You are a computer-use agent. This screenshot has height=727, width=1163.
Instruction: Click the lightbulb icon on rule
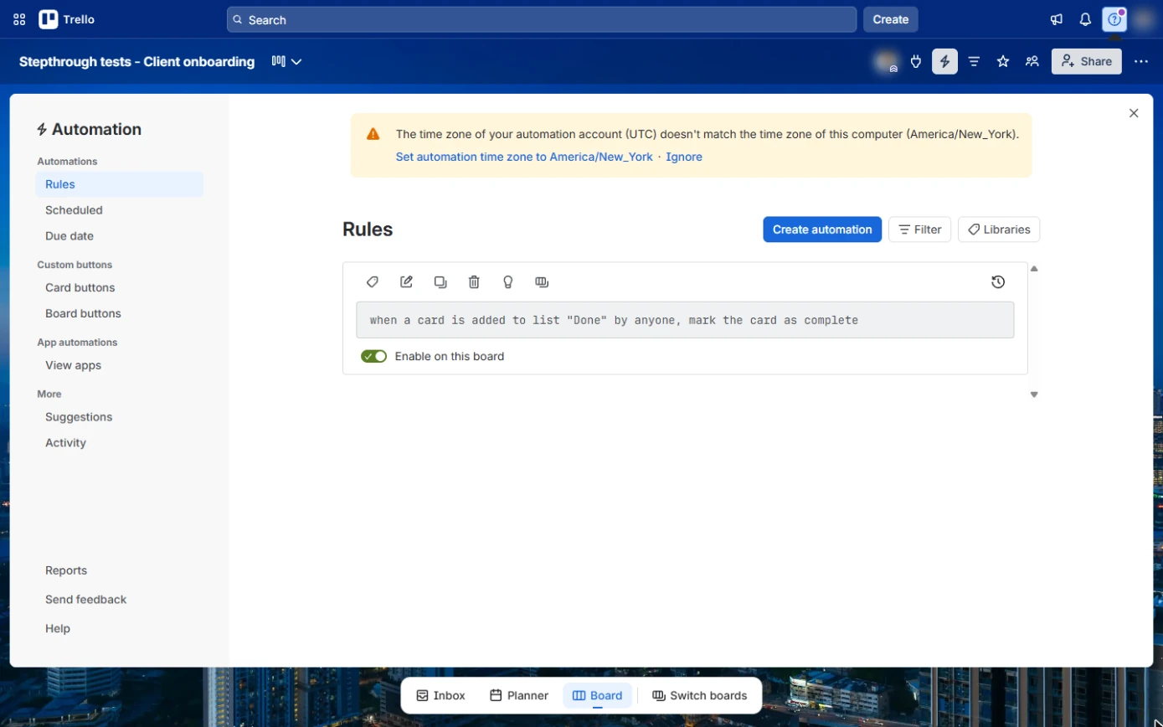click(507, 282)
